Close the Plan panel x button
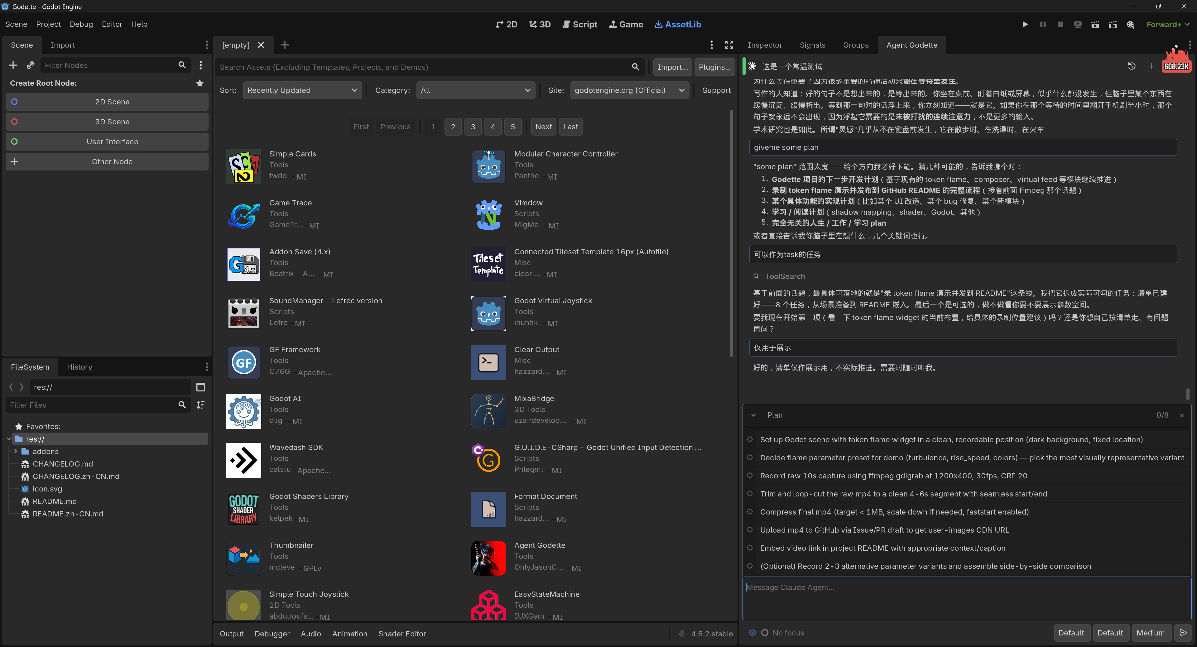This screenshot has width=1197, height=647. point(1182,415)
